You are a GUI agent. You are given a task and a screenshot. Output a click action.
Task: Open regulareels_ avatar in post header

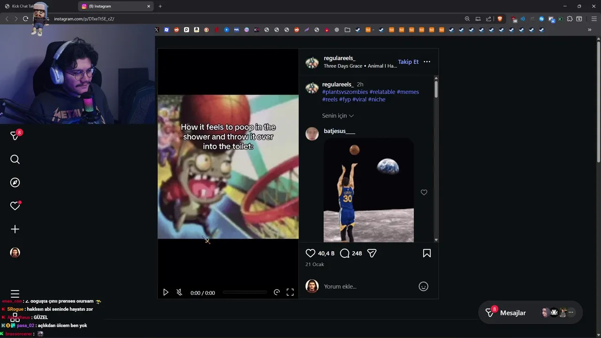[x=312, y=62]
